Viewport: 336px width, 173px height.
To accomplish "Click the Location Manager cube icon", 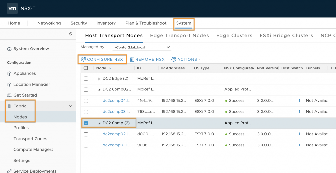I will click(x=9, y=85).
